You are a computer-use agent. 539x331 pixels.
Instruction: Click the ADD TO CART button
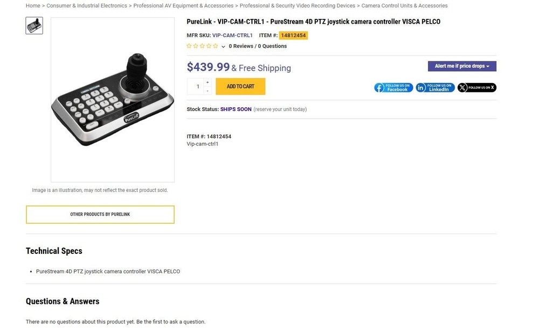pyautogui.click(x=240, y=86)
